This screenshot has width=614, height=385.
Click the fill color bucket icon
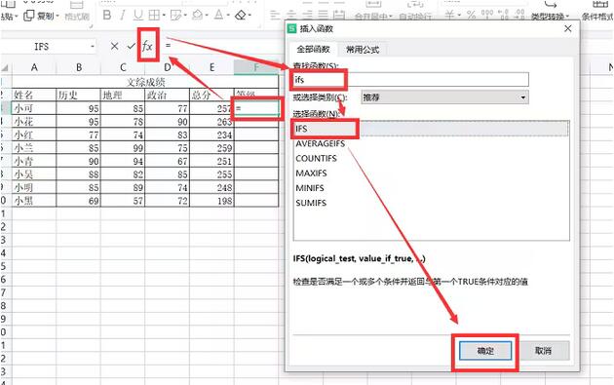197,16
